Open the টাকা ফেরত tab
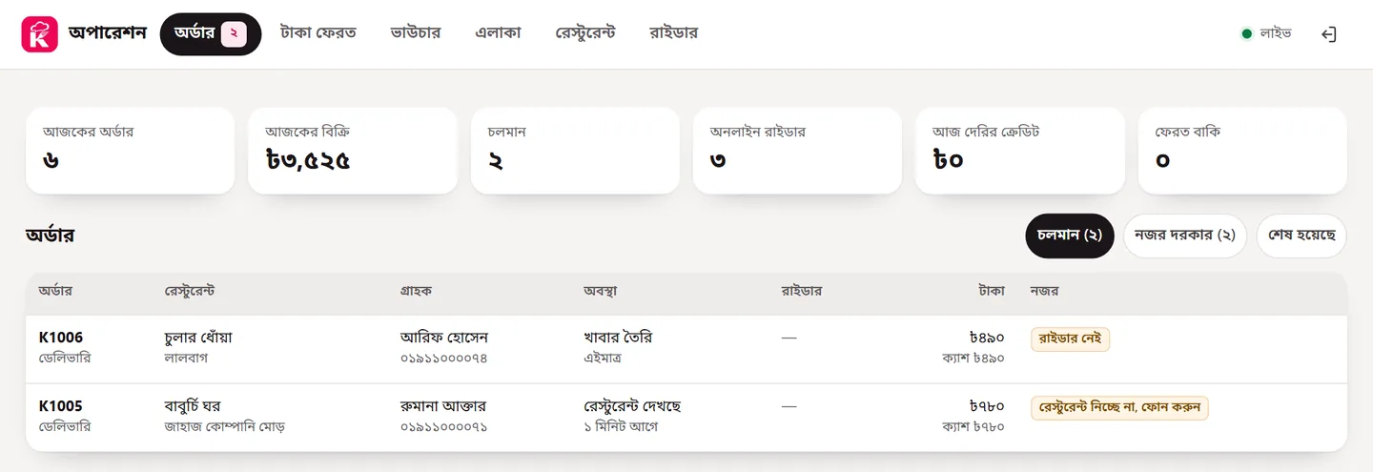The width and height of the screenshot is (1373, 472). [x=318, y=33]
